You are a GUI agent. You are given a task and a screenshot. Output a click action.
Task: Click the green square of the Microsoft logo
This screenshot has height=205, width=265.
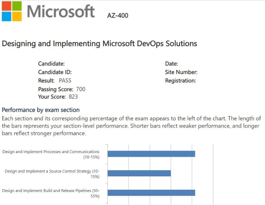[x=17, y=6]
